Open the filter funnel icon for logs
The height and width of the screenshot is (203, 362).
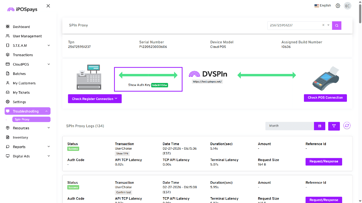click(334, 126)
